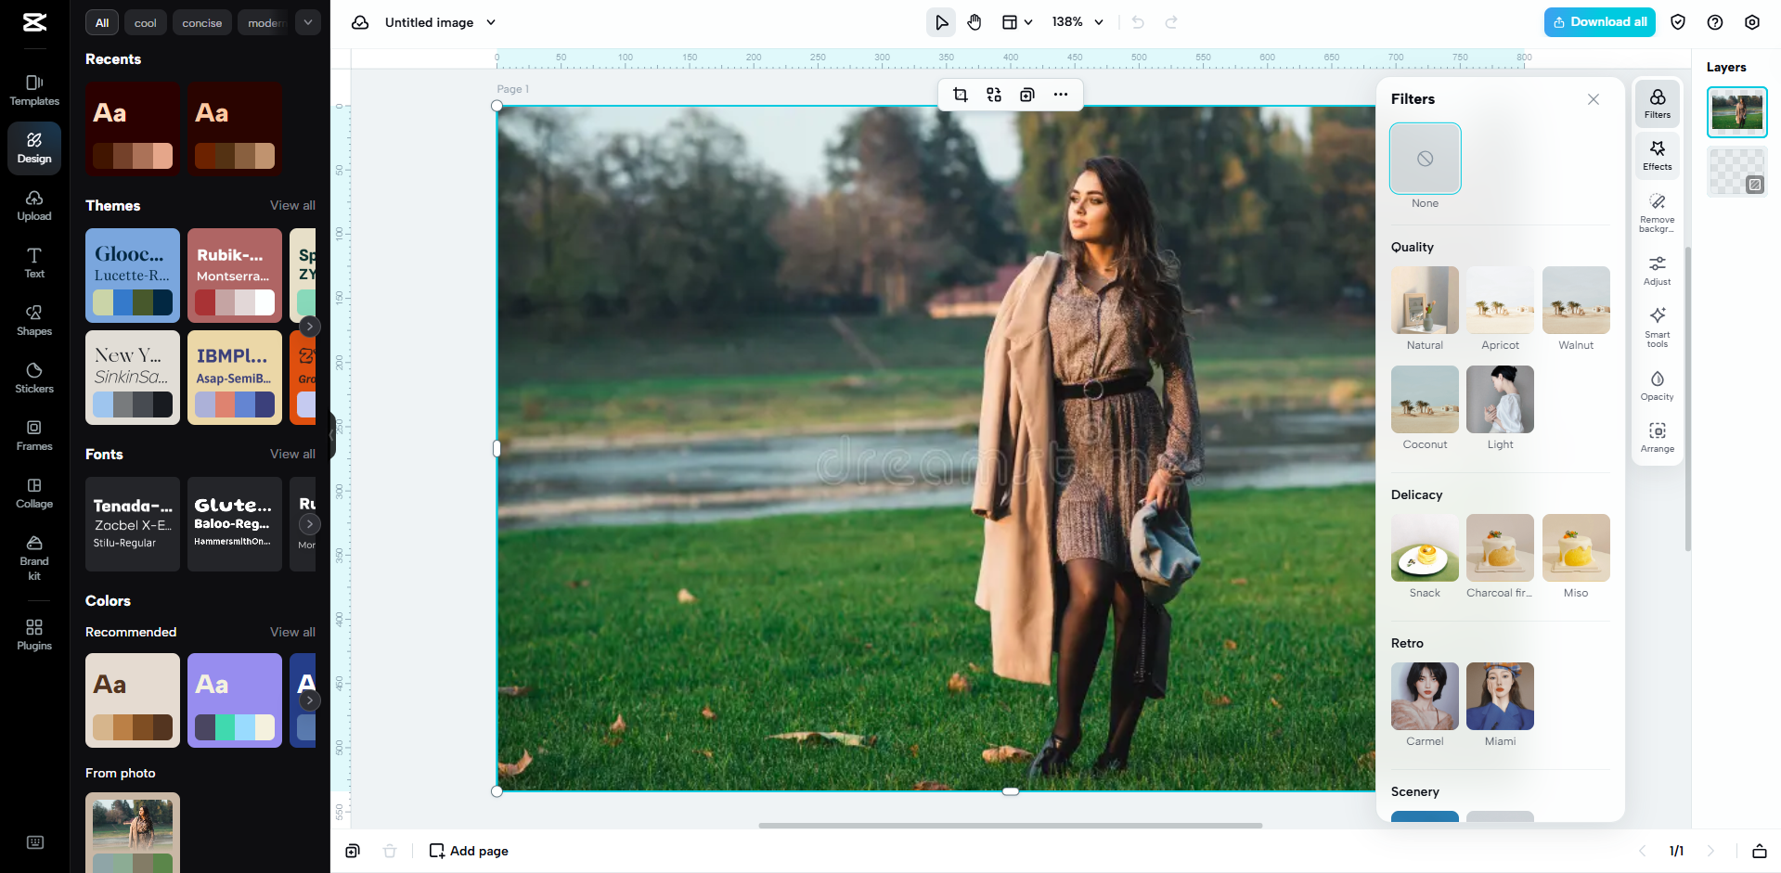Viewport: 1781px width, 873px height.
Task: Apply the purple recommended color palette
Action: (x=235, y=700)
